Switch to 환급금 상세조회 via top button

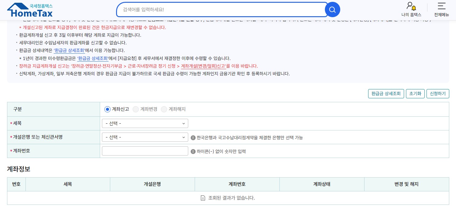[x=386, y=94]
